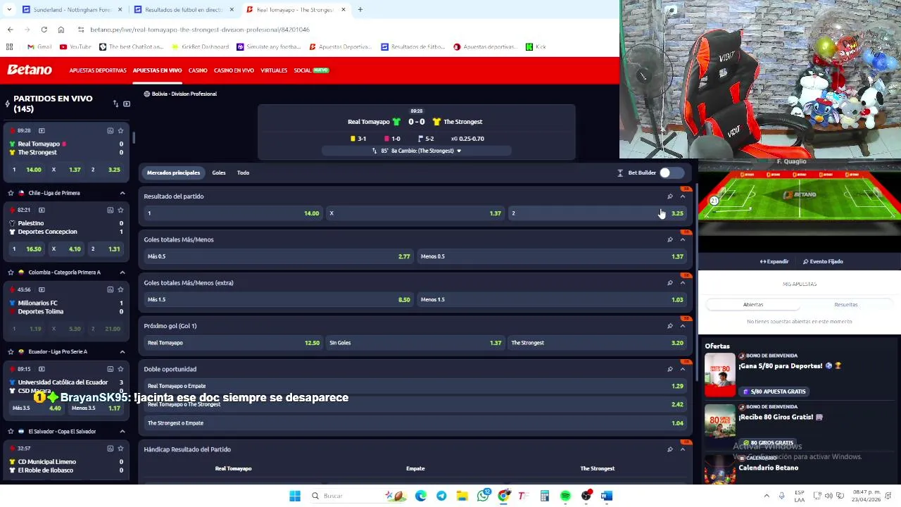This screenshot has width=901, height=507.
Task: Click the Betano logo
Action: pos(30,70)
